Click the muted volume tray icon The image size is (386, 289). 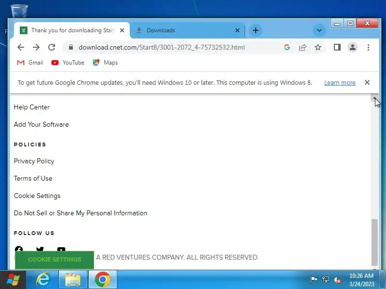click(337, 280)
